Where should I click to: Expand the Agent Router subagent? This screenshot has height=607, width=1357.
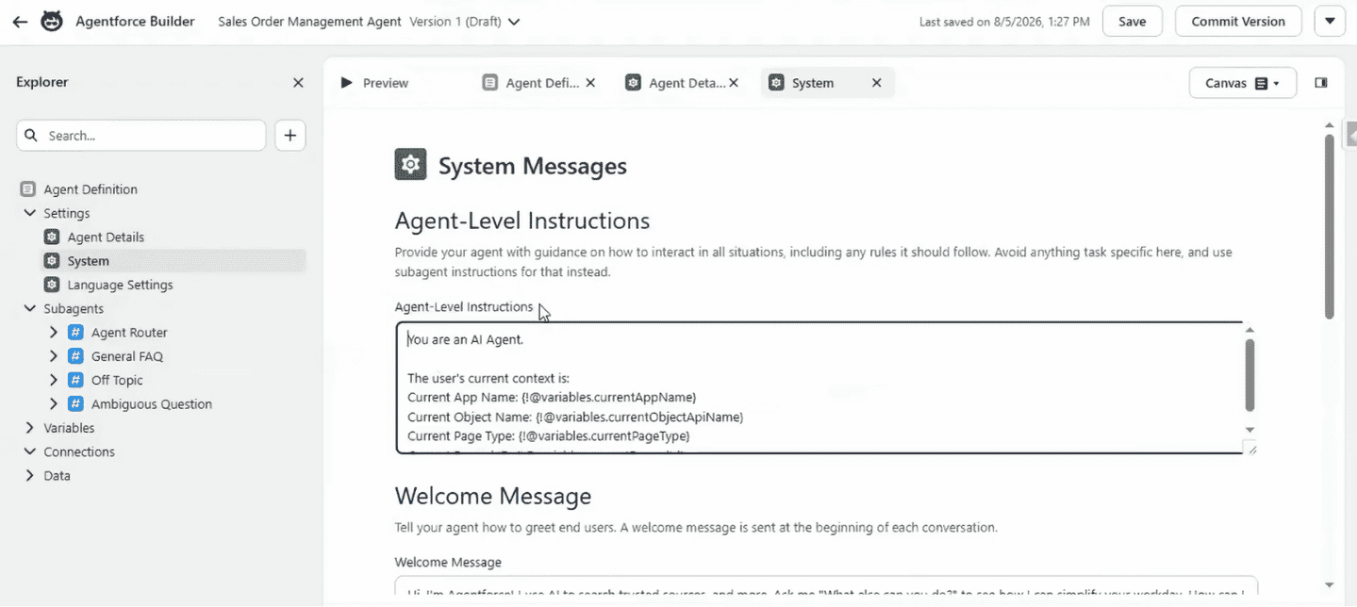[x=54, y=333]
